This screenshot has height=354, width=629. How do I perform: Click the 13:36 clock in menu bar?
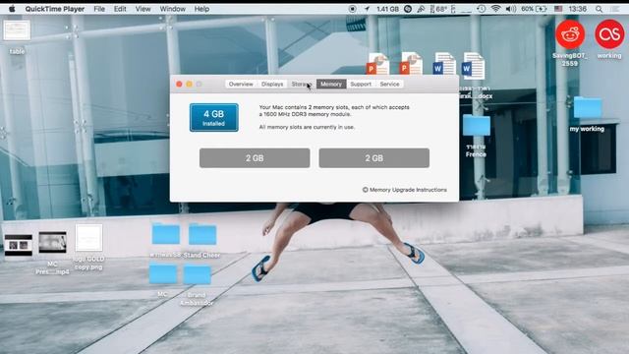(x=578, y=9)
